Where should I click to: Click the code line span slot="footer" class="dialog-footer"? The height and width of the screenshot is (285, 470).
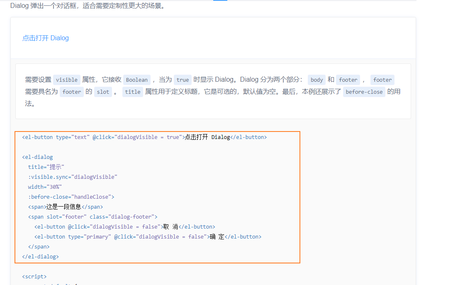tap(93, 217)
